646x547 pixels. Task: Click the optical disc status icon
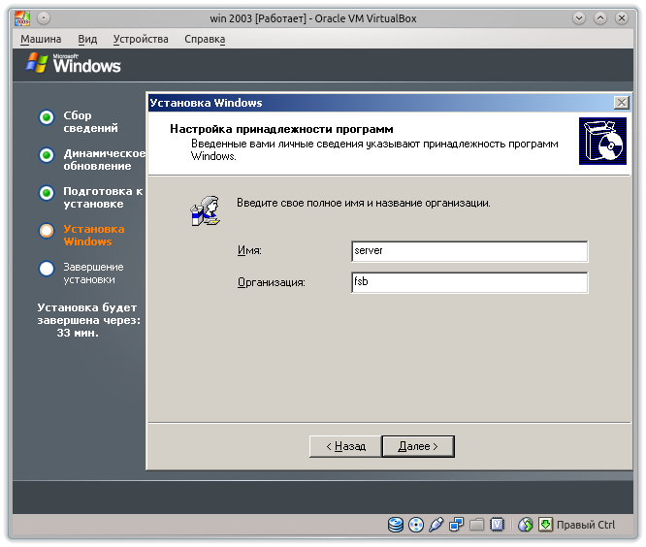[x=416, y=525]
